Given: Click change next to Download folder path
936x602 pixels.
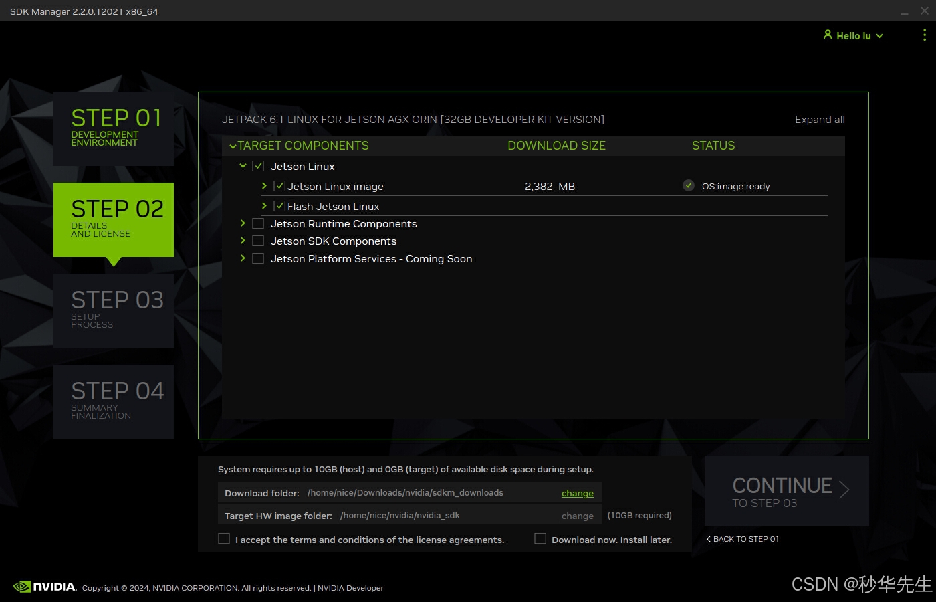Looking at the screenshot, I should click(577, 493).
